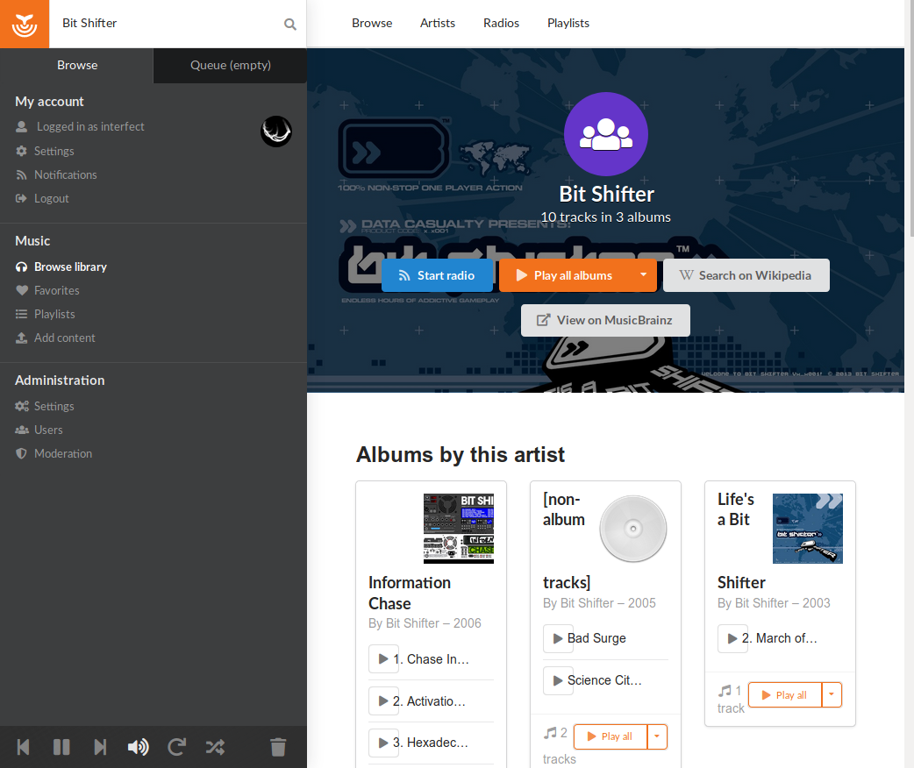
Task: Open Information Chase album title
Action: (410, 594)
